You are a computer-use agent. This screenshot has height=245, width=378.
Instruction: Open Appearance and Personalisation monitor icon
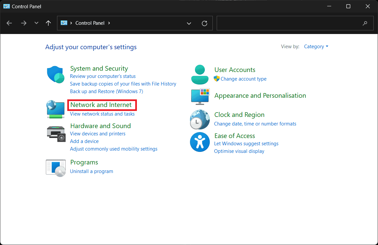[200, 96]
